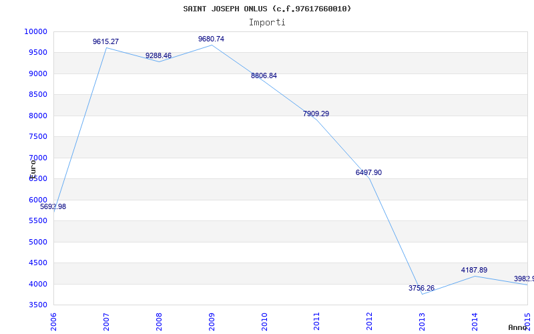The height and width of the screenshot is (334, 534).
Task: Click the y-axis value 8000
Action: click(x=37, y=116)
